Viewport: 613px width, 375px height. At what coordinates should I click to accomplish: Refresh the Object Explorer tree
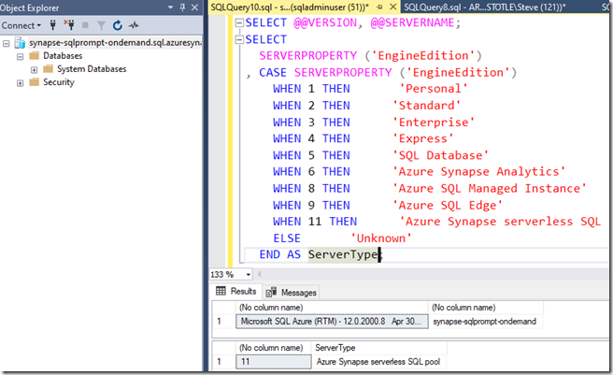(117, 26)
